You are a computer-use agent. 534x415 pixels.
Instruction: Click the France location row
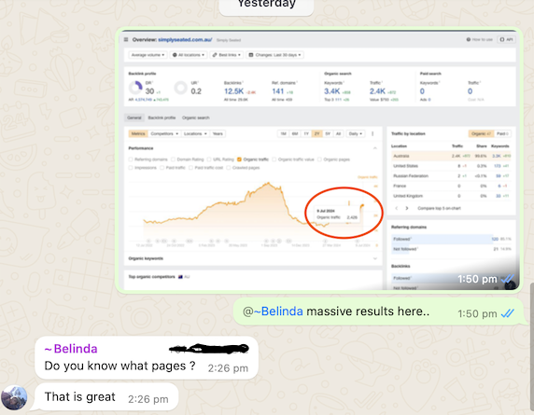[451, 186]
